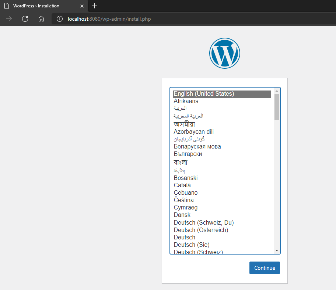The width and height of the screenshot is (336, 290).
Task: Choose Cymraeg language
Action: click(222, 208)
